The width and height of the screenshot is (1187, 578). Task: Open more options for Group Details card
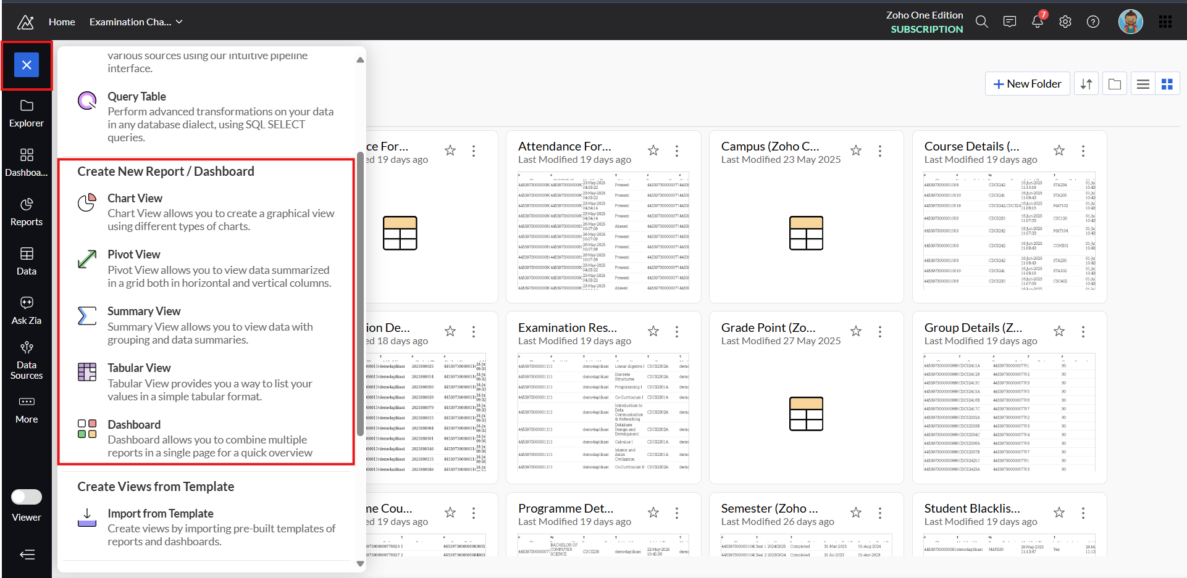pos(1083,332)
